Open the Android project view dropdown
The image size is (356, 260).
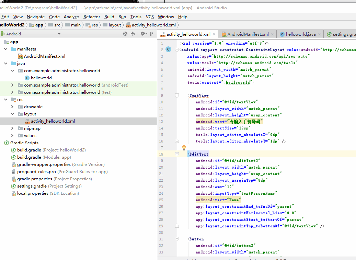click(x=59, y=34)
